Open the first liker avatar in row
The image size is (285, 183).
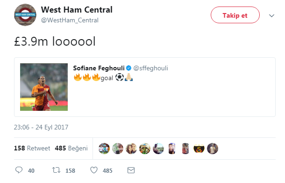click(104, 149)
